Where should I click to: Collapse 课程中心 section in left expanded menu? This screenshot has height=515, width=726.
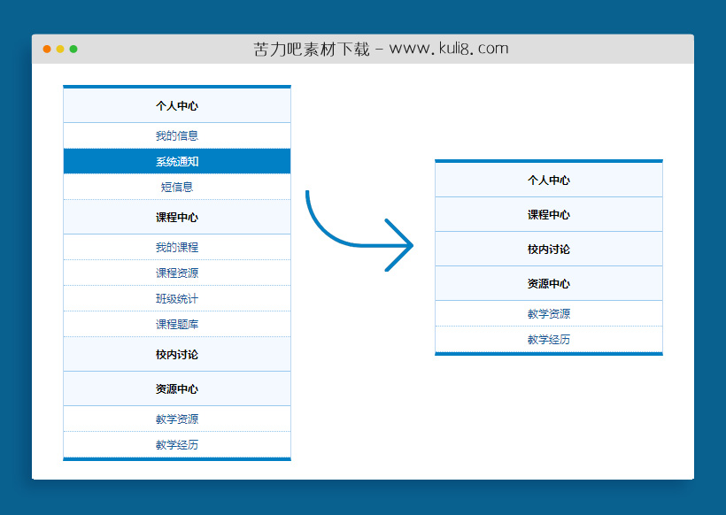click(x=177, y=218)
